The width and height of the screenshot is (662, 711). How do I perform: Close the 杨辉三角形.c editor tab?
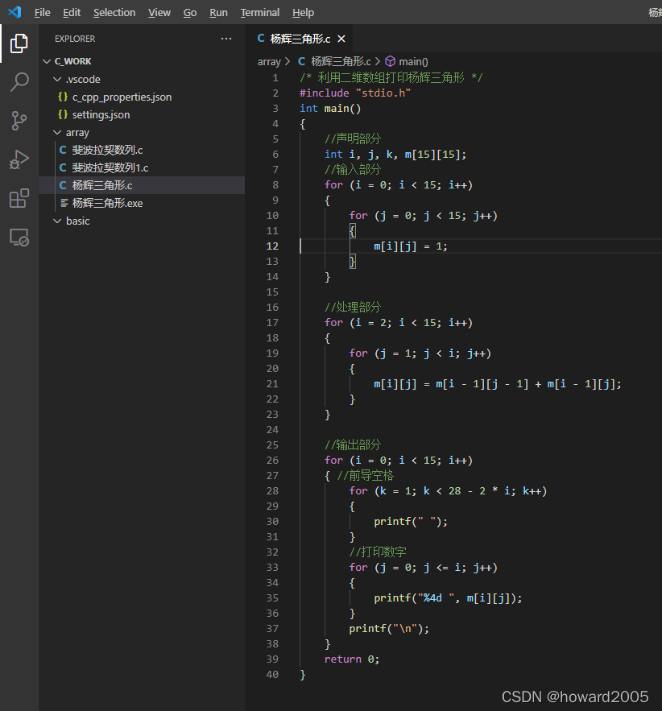[x=341, y=39]
